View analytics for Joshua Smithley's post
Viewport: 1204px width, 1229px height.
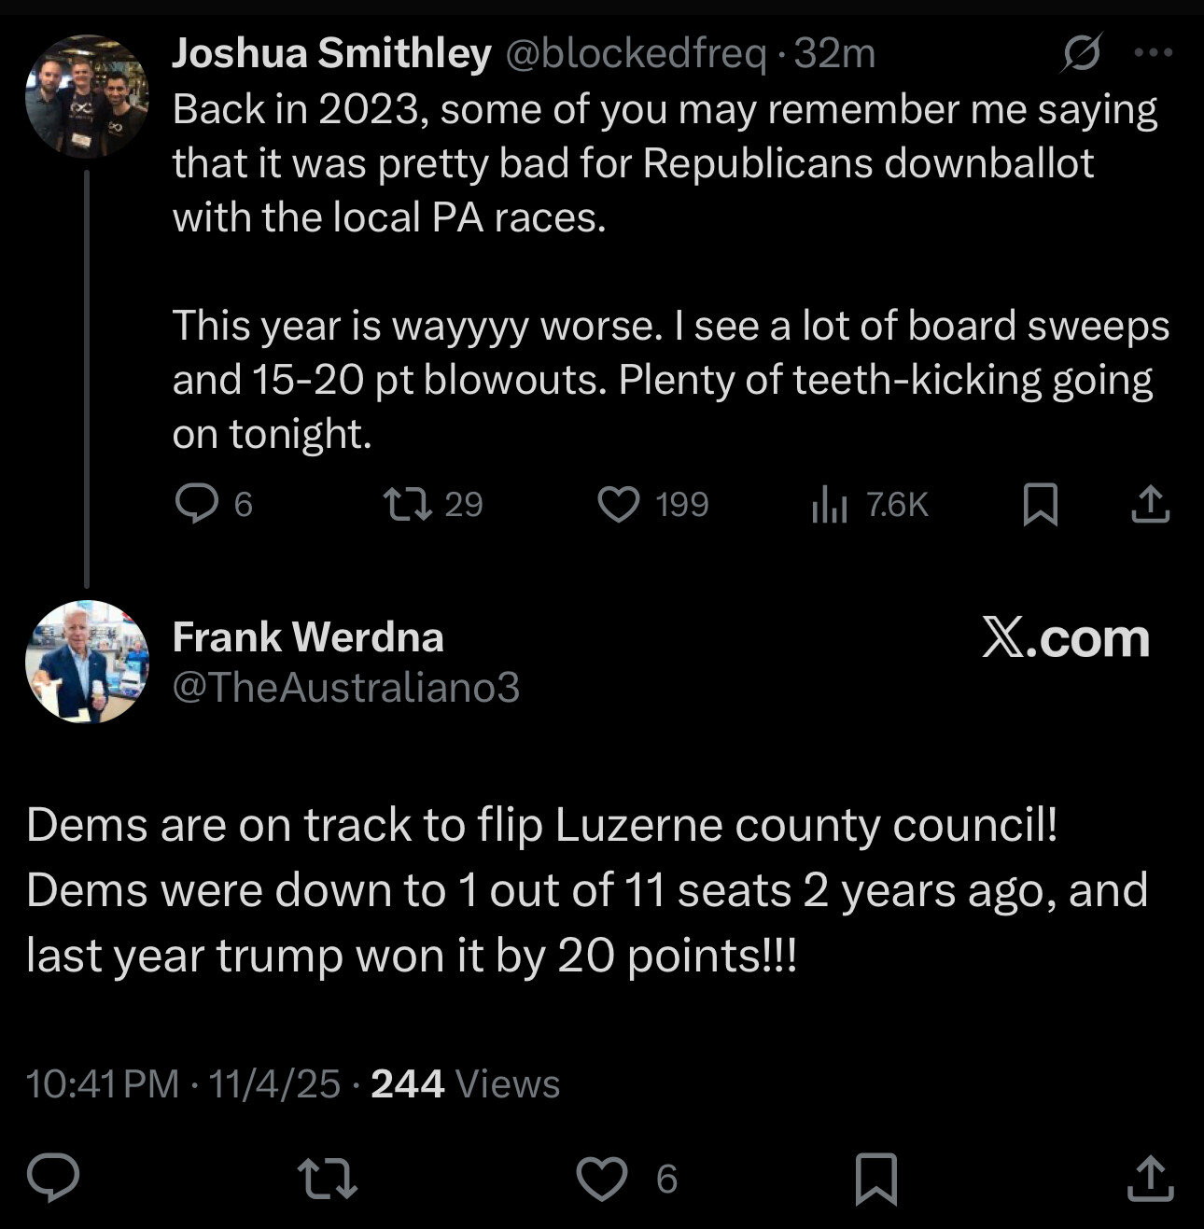[x=829, y=505]
